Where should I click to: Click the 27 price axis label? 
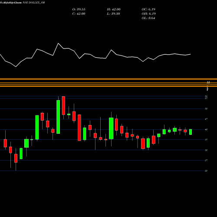pos(206,161)
